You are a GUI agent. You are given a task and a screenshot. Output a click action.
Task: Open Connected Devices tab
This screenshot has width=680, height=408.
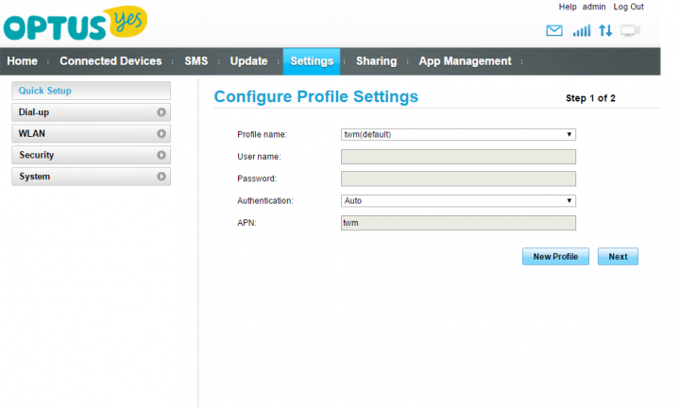click(x=110, y=61)
